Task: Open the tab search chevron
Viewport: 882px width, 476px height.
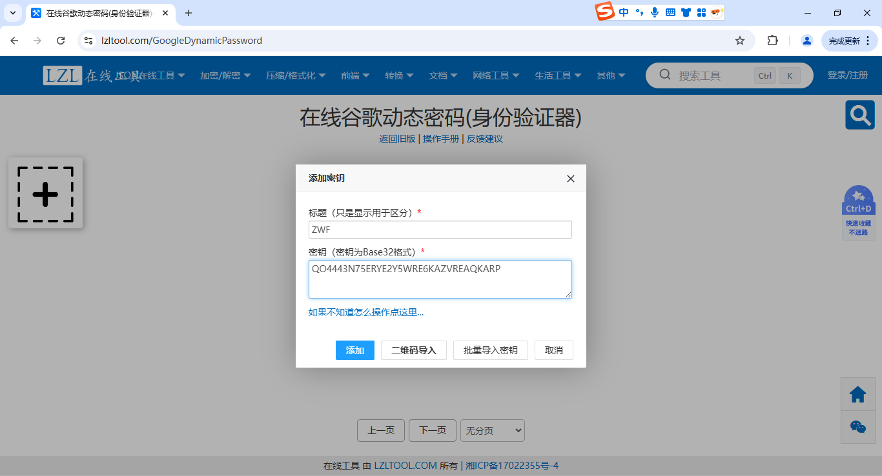Action: [x=12, y=13]
